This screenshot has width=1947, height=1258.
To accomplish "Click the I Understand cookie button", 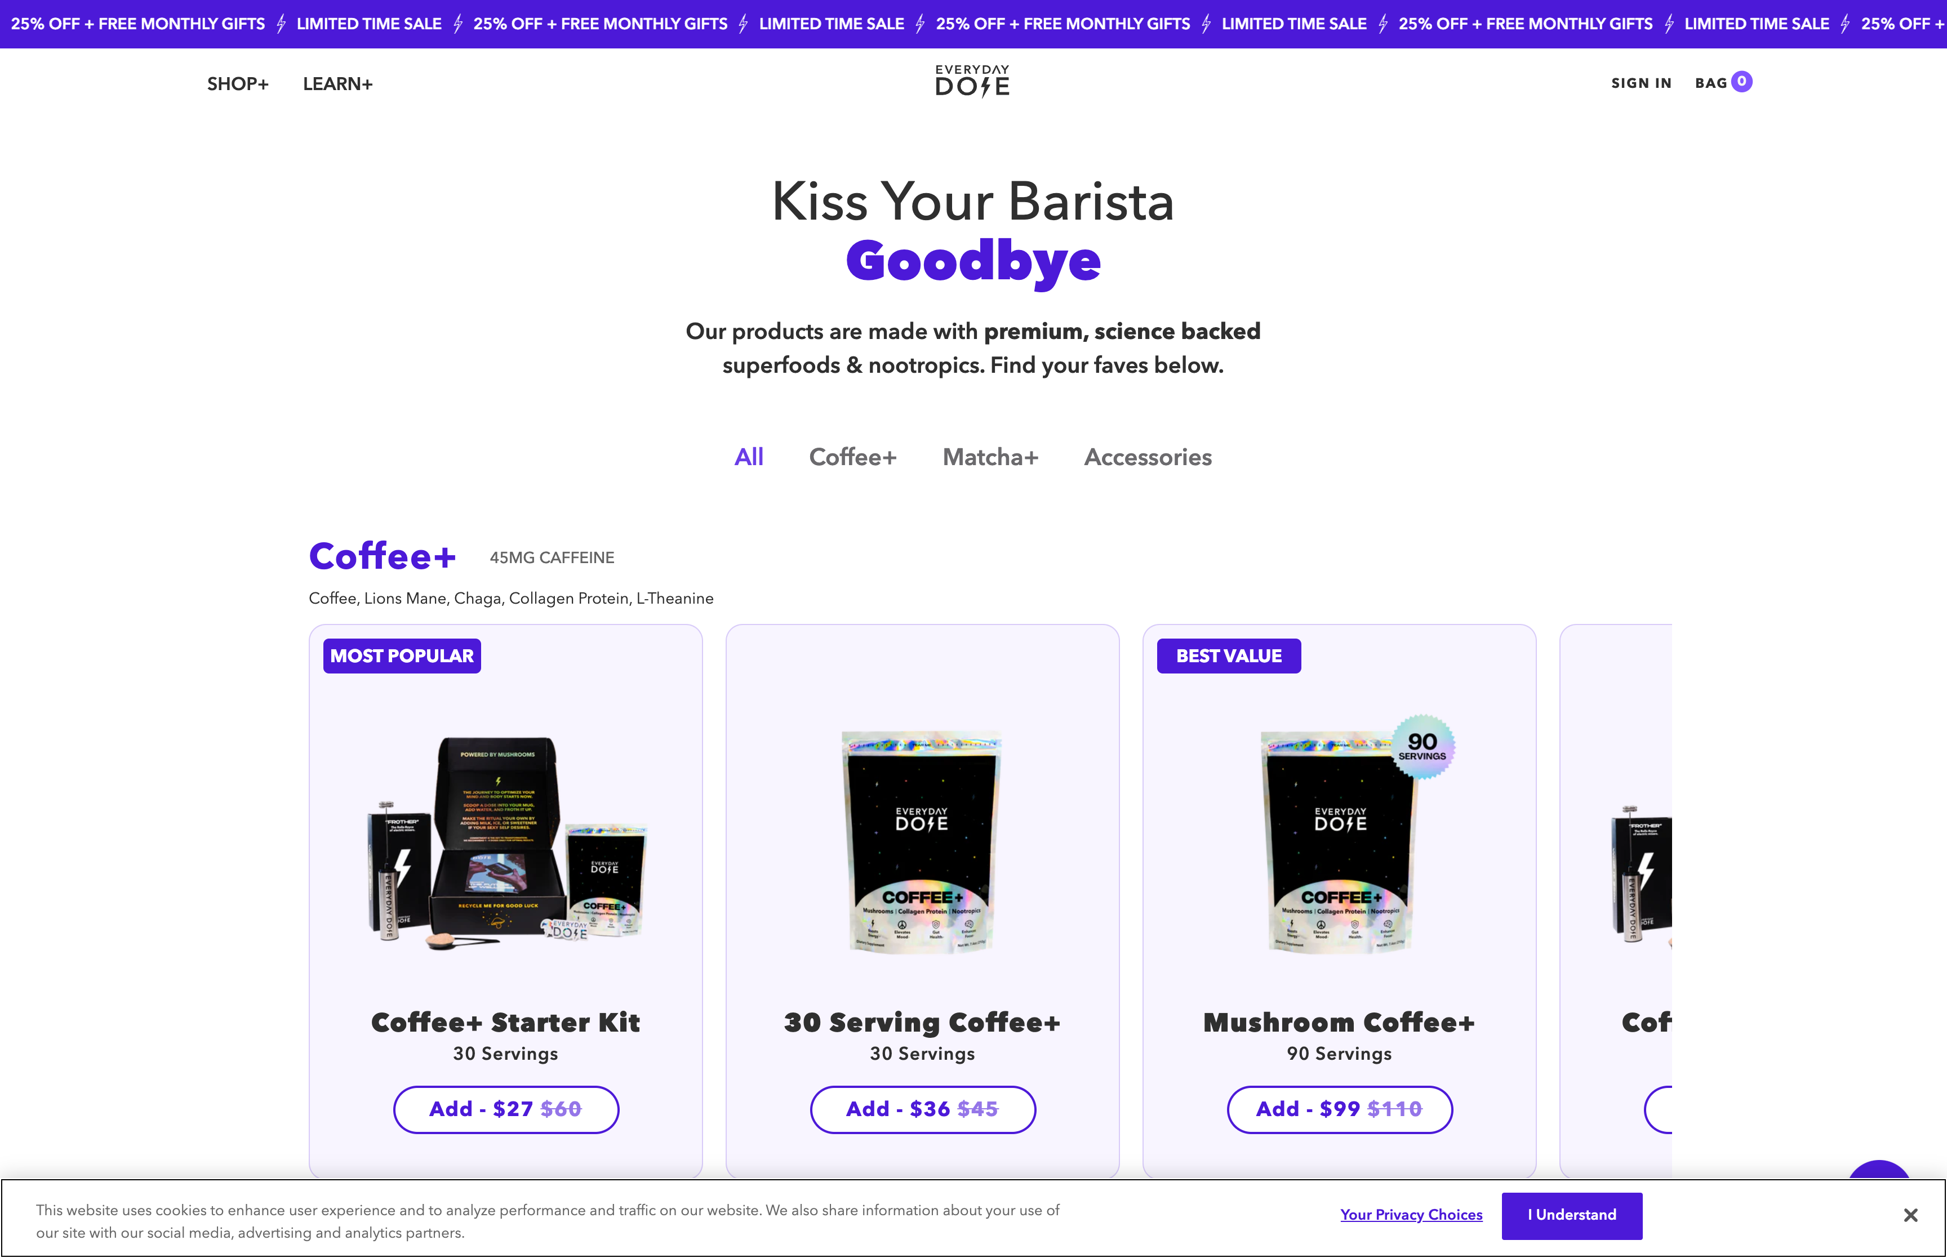I will pos(1571,1215).
